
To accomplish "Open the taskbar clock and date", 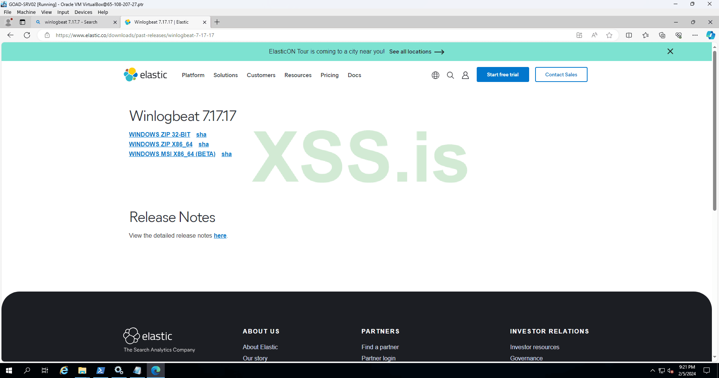I will tap(687, 371).
